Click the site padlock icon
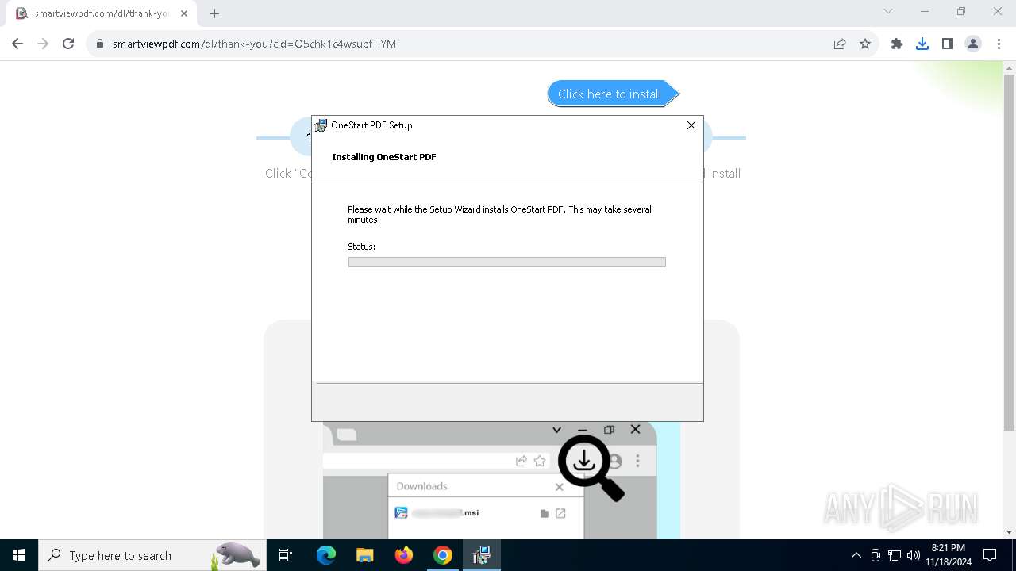 point(100,44)
